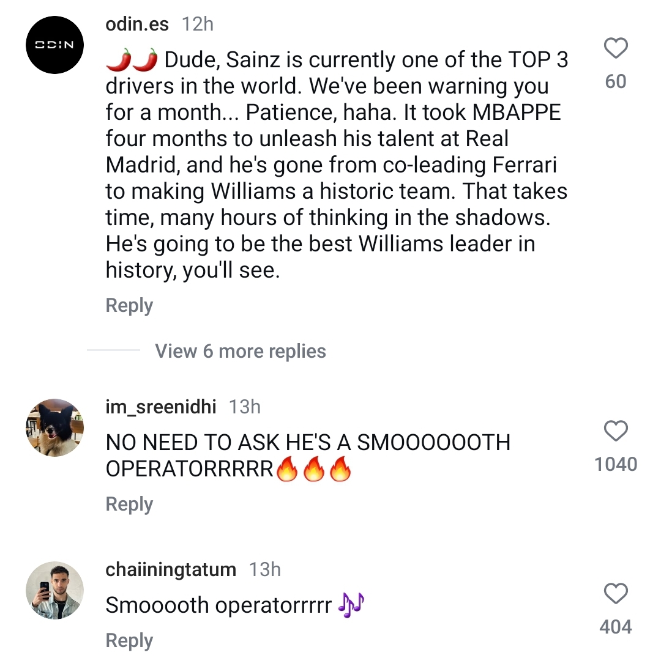
Task: Click the 13h timestamp beside chaiiningtatum
Action: [x=264, y=569]
